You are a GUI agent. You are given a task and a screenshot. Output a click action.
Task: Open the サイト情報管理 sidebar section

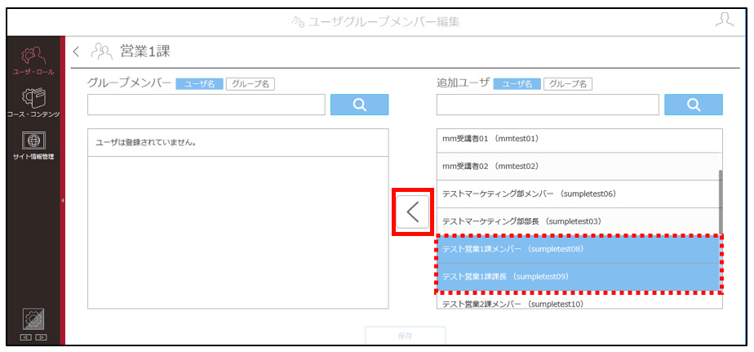[x=33, y=145]
